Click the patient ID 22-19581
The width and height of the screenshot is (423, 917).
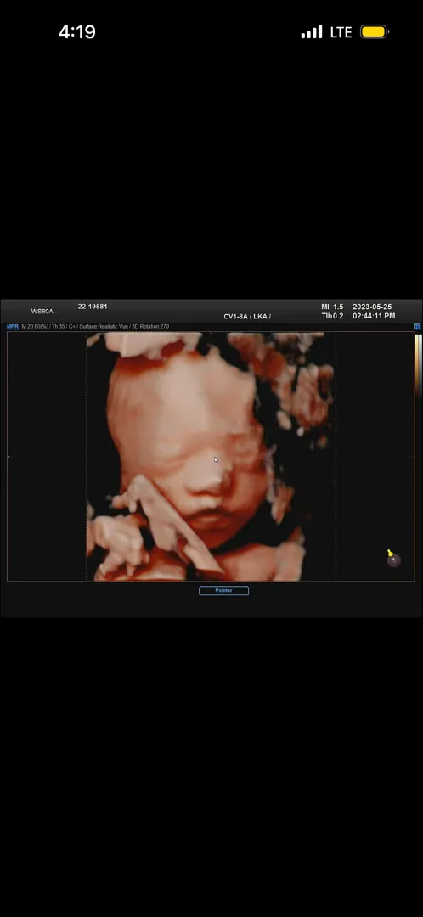coord(93,307)
